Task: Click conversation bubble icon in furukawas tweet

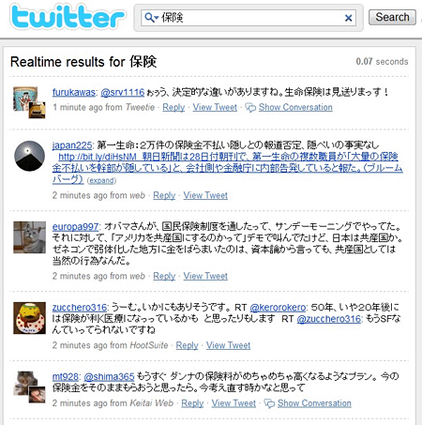Action: (250, 108)
